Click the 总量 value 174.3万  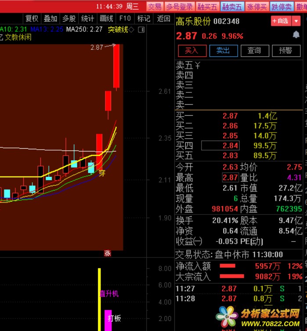288,199
